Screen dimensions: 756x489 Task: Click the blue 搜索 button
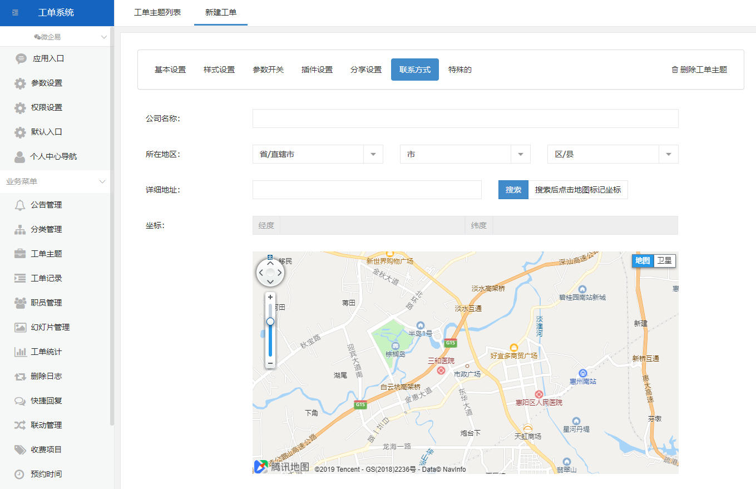tap(513, 190)
